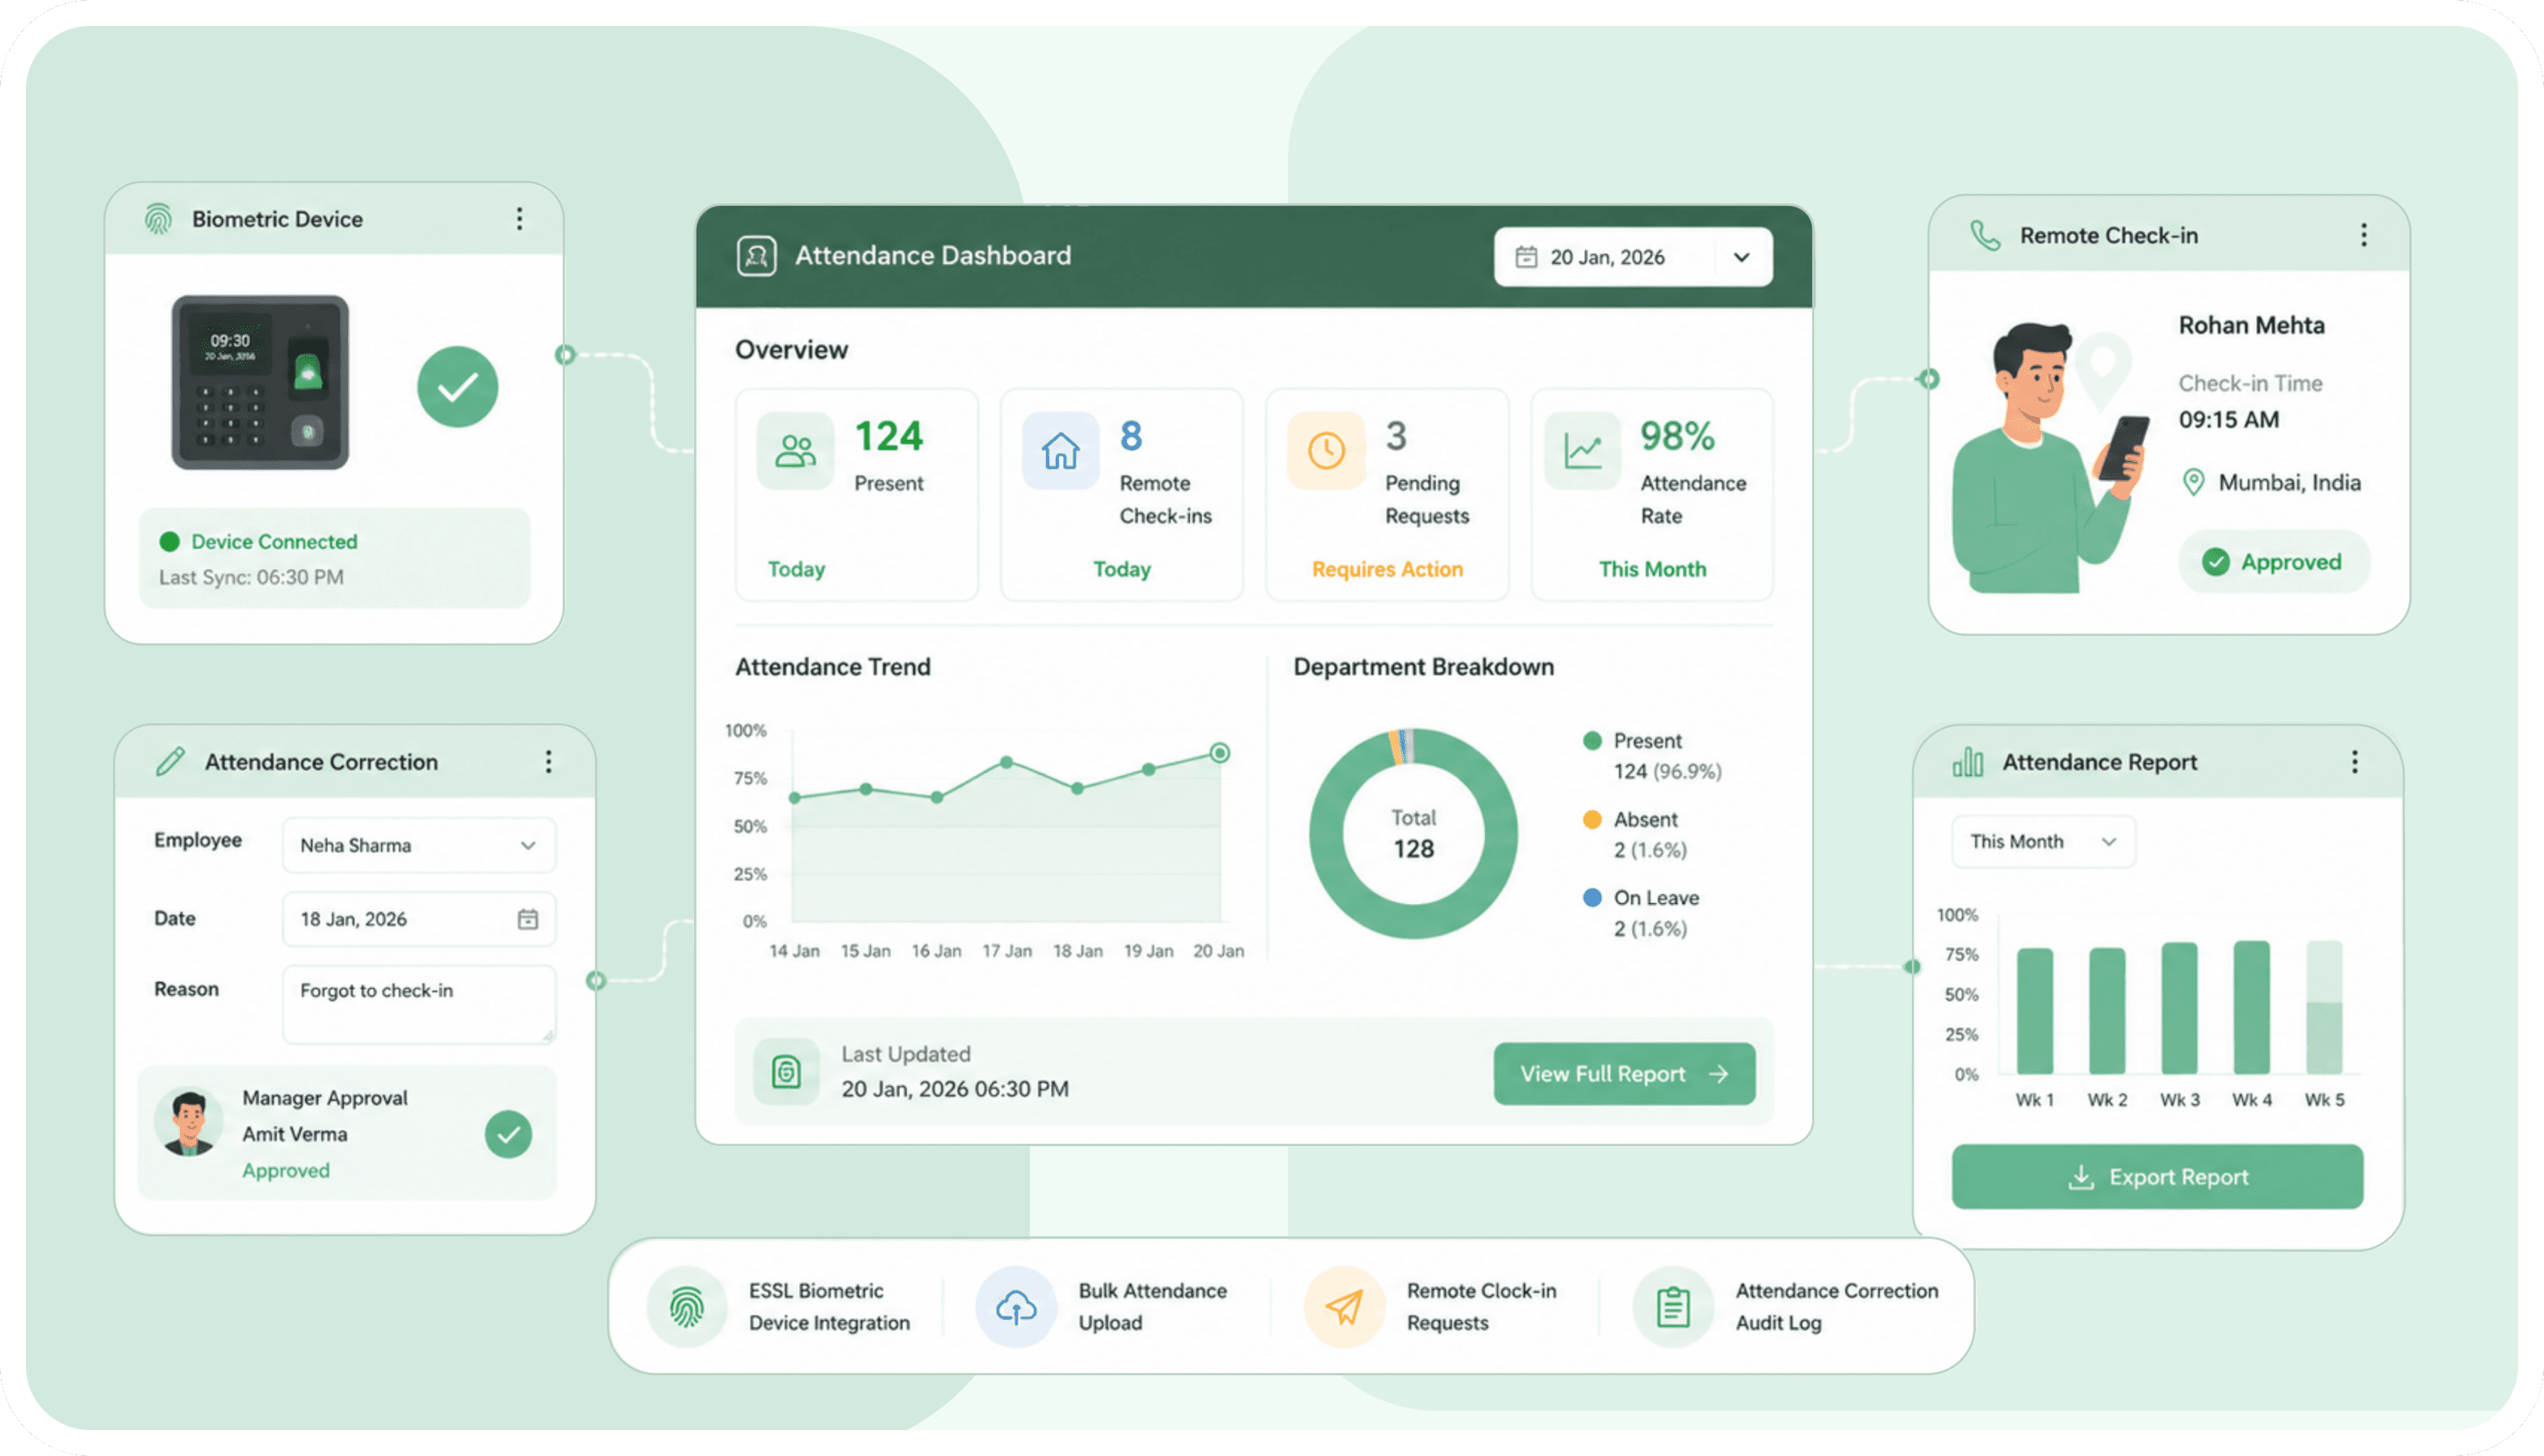
Task: Open the Remote Check-in three-dot menu
Action: [2364, 235]
